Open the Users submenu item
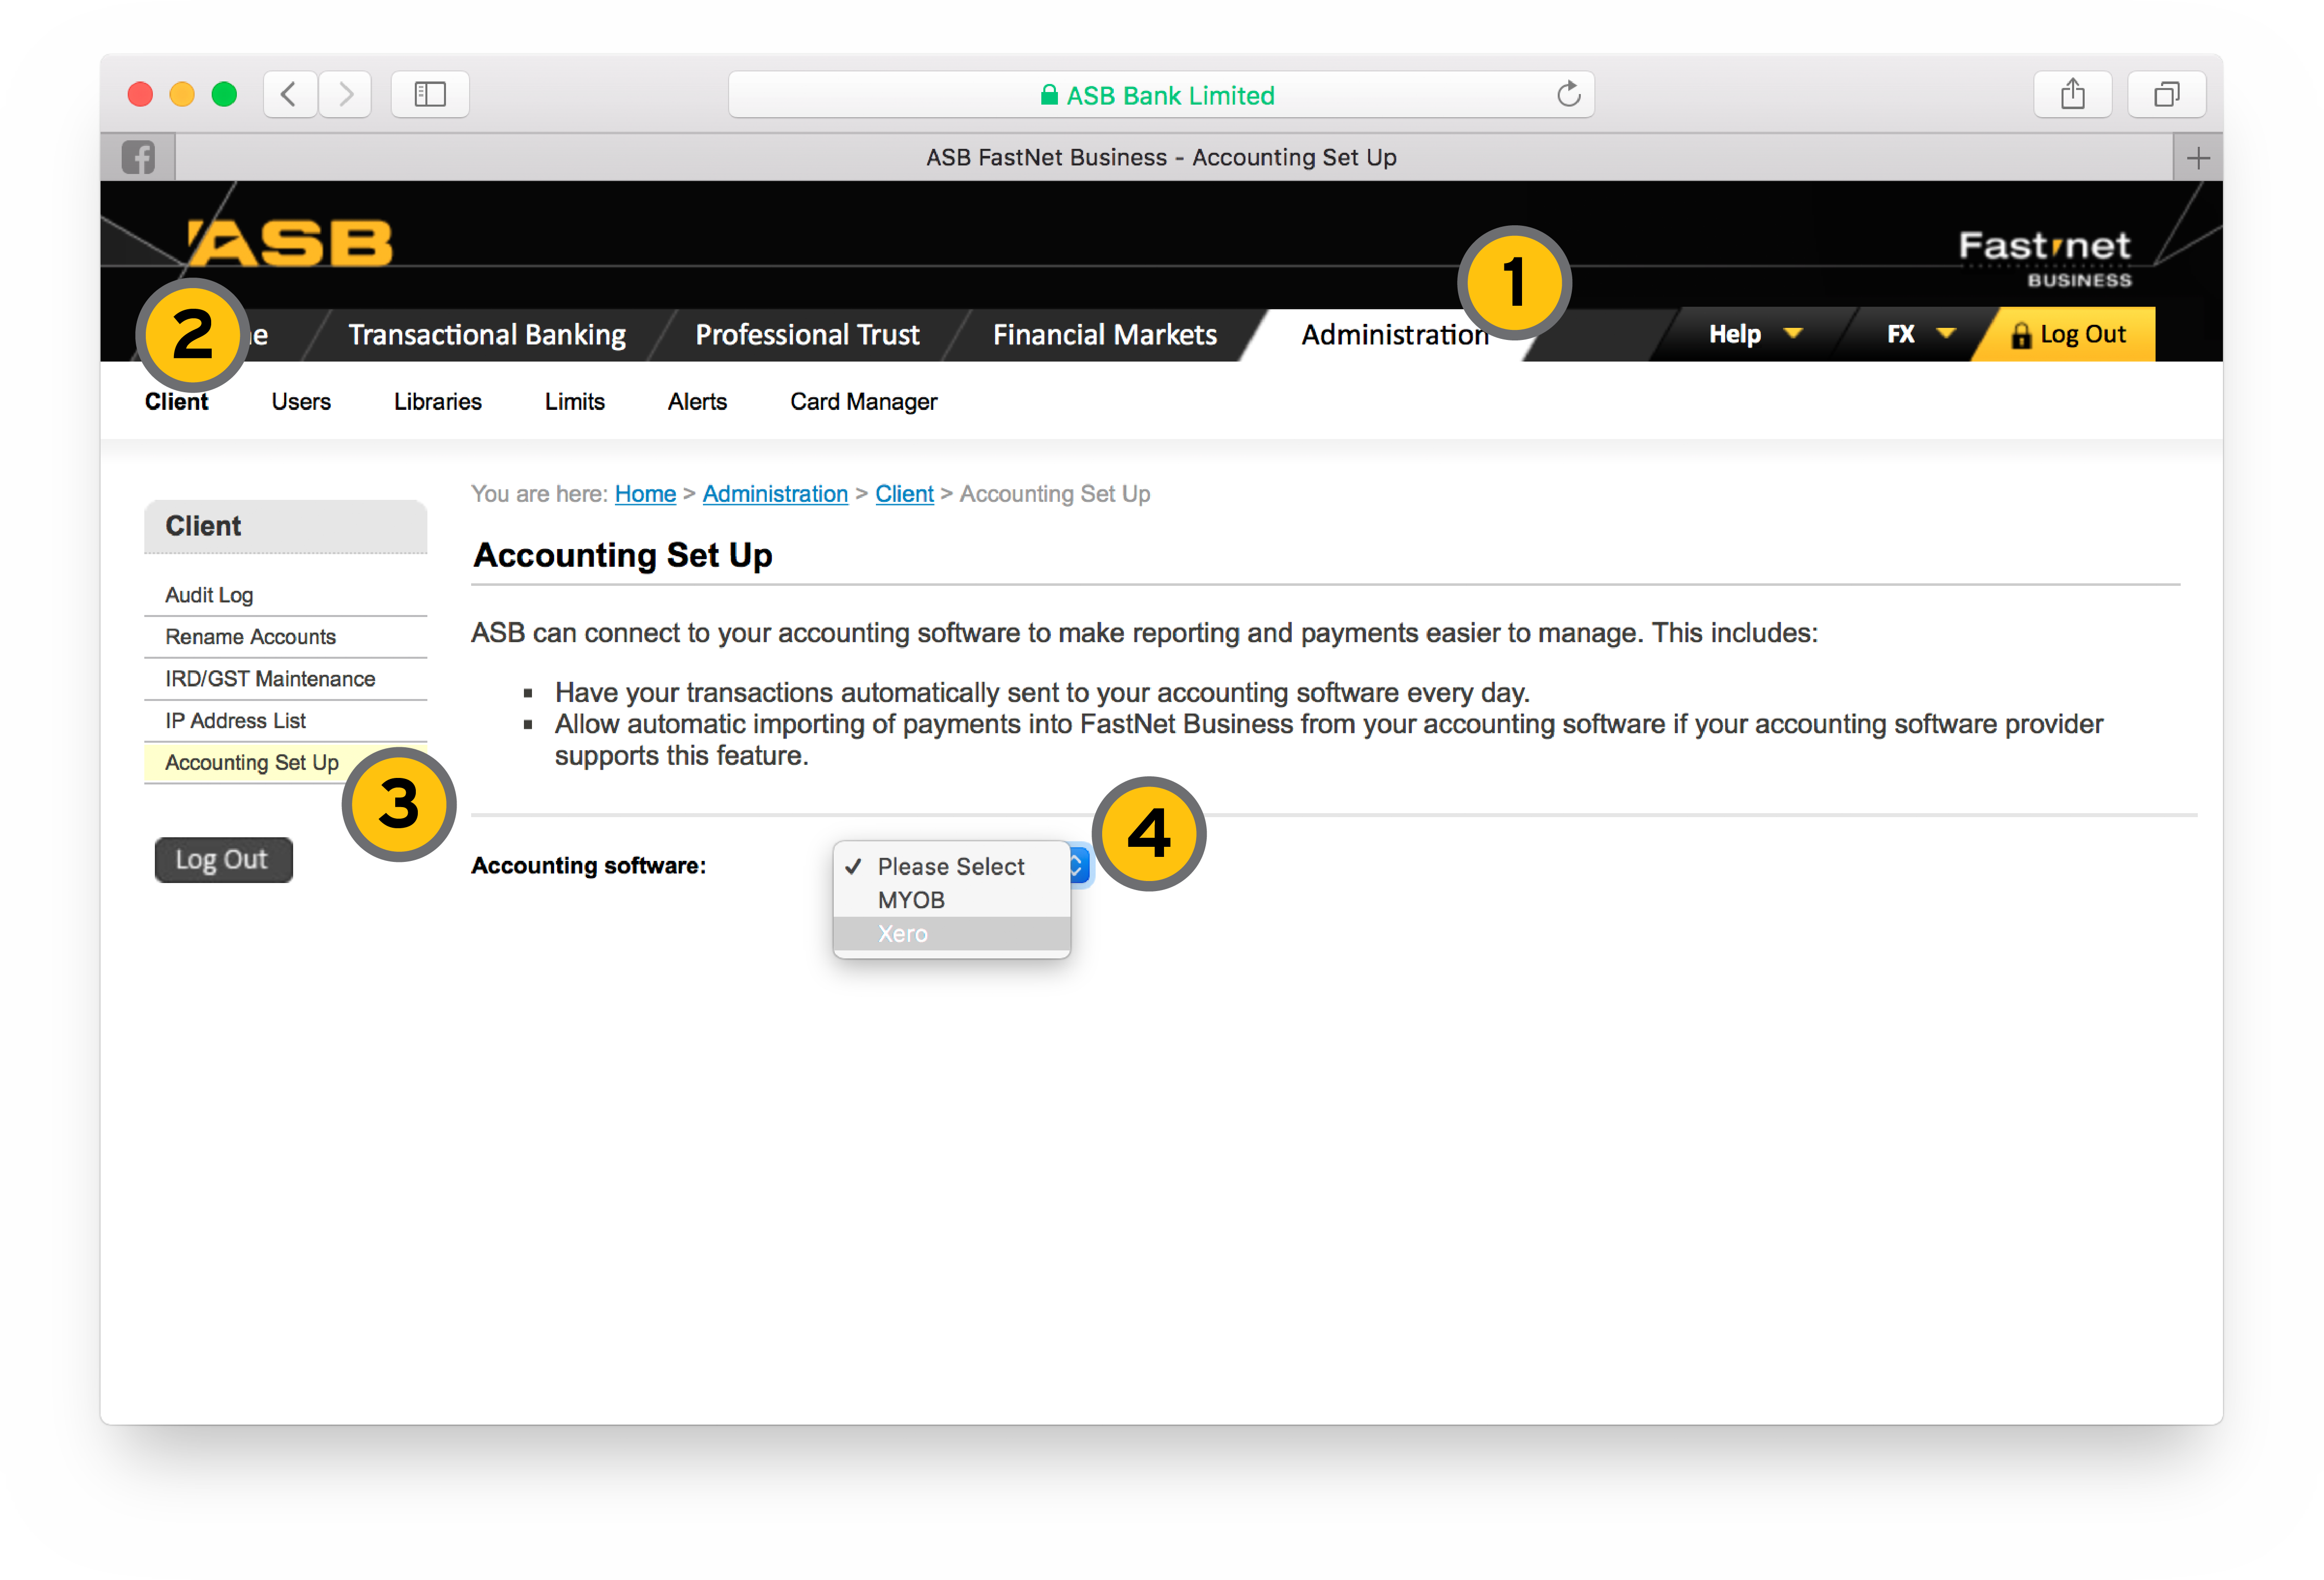This screenshot has height=1580, width=2324. point(300,401)
